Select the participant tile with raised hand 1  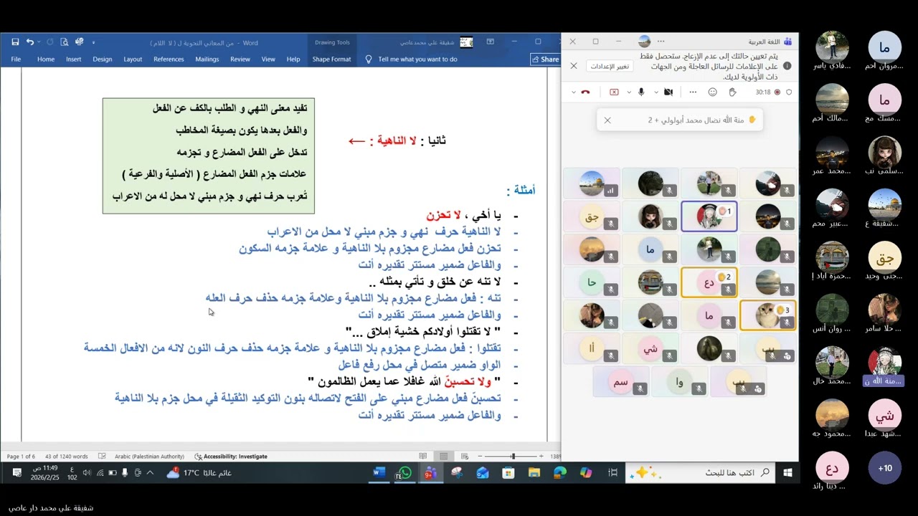pos(709,216)
